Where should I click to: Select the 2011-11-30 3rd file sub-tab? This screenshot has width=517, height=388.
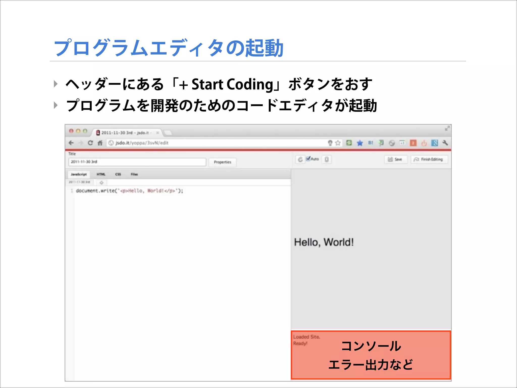click(79, 182)
